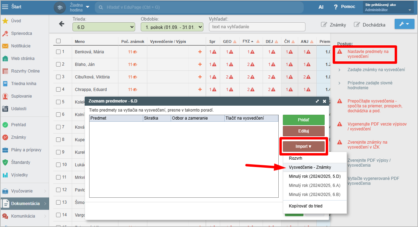
Task: Click the wrench settings button
Action: tap(404, 24)
